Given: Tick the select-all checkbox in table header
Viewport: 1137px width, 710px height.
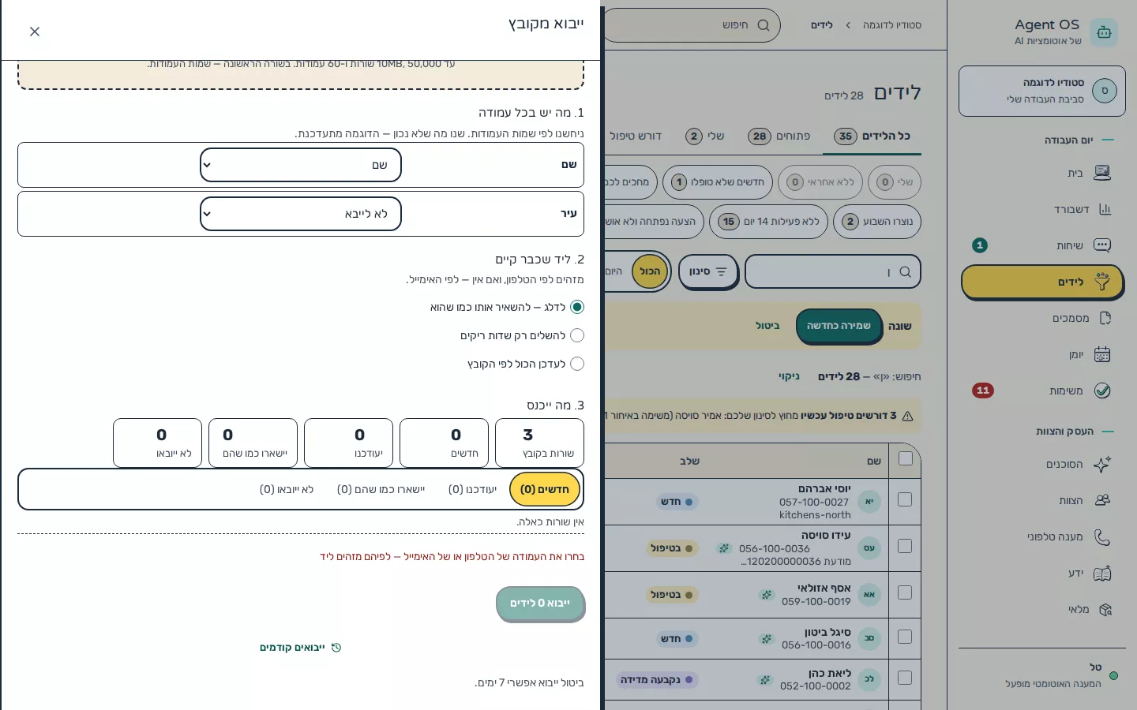Looking at the screenshot, I should click(x=906, y=459).
